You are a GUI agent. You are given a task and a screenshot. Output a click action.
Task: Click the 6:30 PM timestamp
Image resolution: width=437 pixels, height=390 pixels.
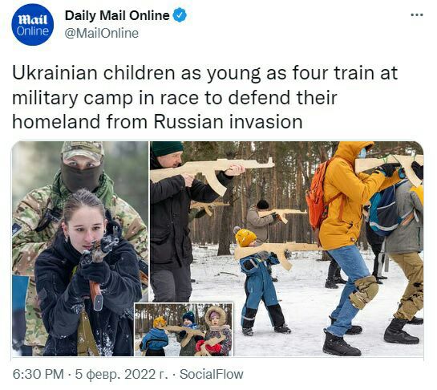click(x=38, y=374)
